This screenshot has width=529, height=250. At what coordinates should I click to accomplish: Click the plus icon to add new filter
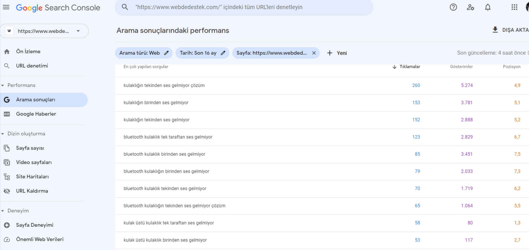[330, 53]
